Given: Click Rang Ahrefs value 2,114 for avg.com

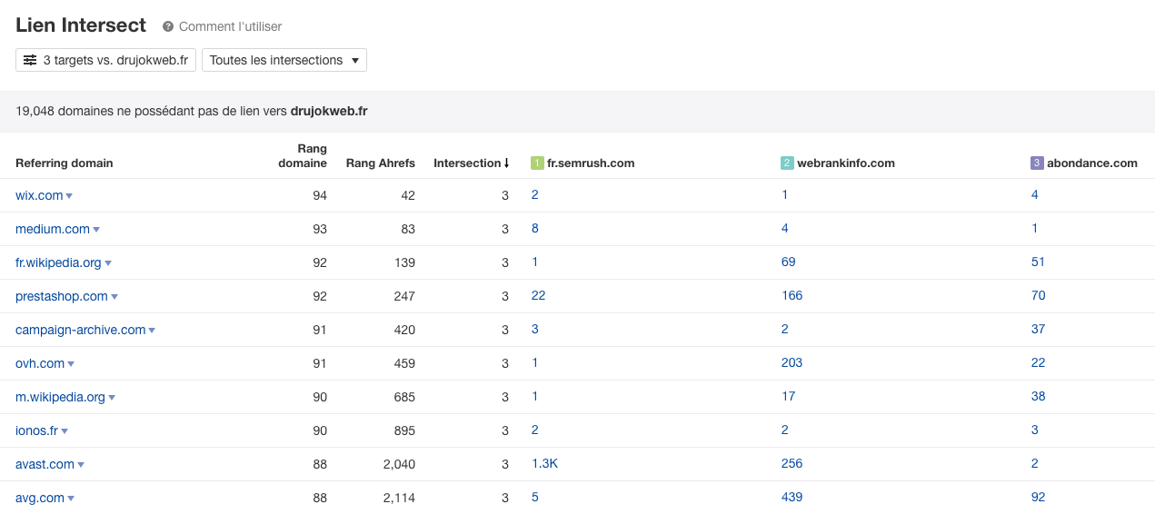Looking at the screenshot, I should click(400, 498).
